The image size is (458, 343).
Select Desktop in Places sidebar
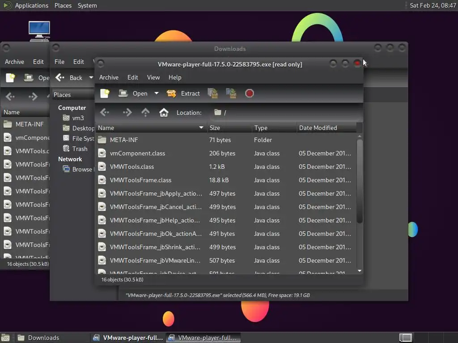(x=79, y=128)
